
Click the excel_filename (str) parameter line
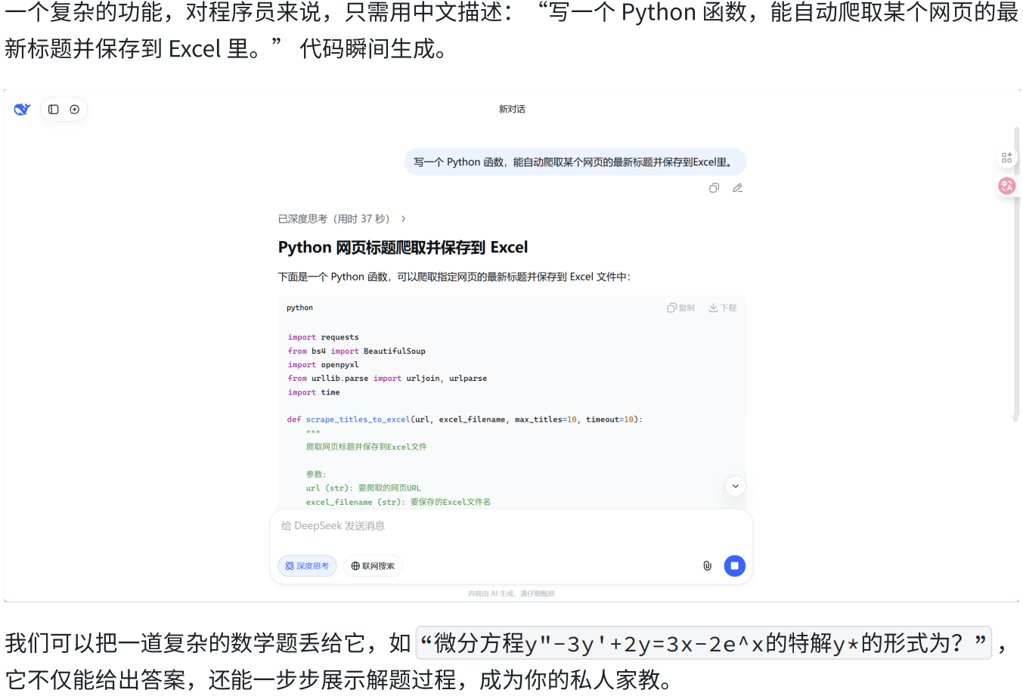[398, 502]
